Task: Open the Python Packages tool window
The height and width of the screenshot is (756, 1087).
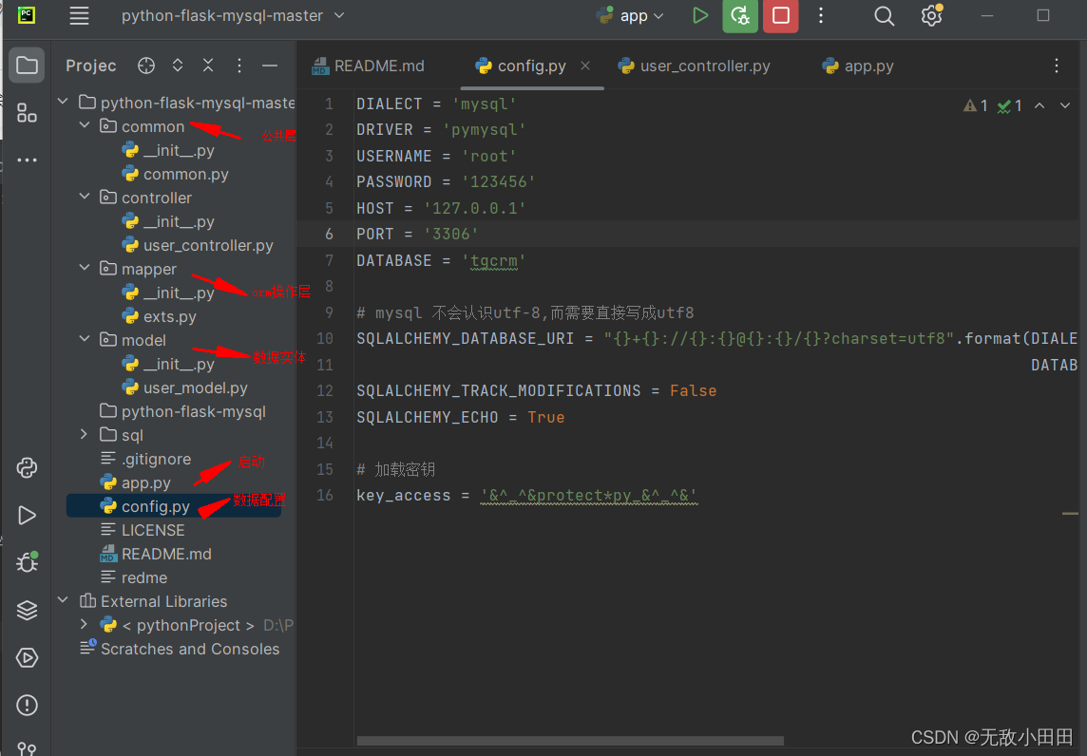Action: pyautogui.click(x=26, y=610)
